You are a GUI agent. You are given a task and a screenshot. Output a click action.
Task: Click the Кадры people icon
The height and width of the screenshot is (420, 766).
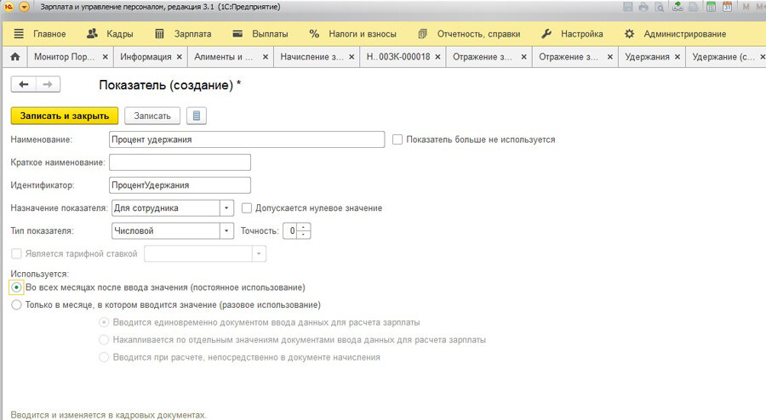(x=92, y=34)
